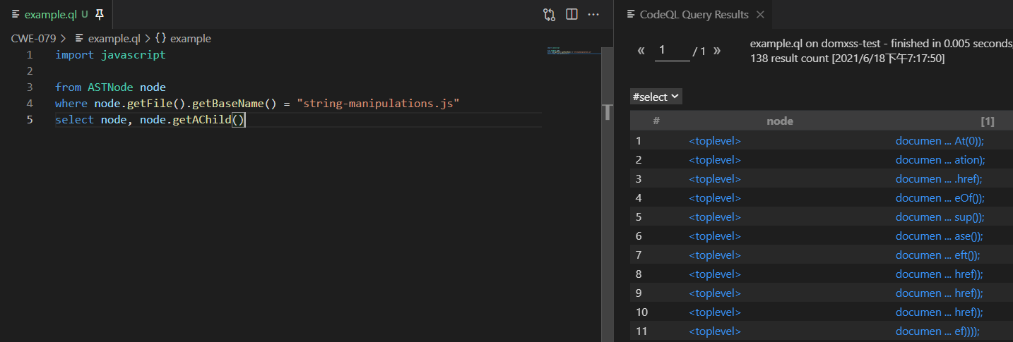Screen dimensions: 1013x342
Task: Open <toplevel> link in row 11
Action: 715,331
